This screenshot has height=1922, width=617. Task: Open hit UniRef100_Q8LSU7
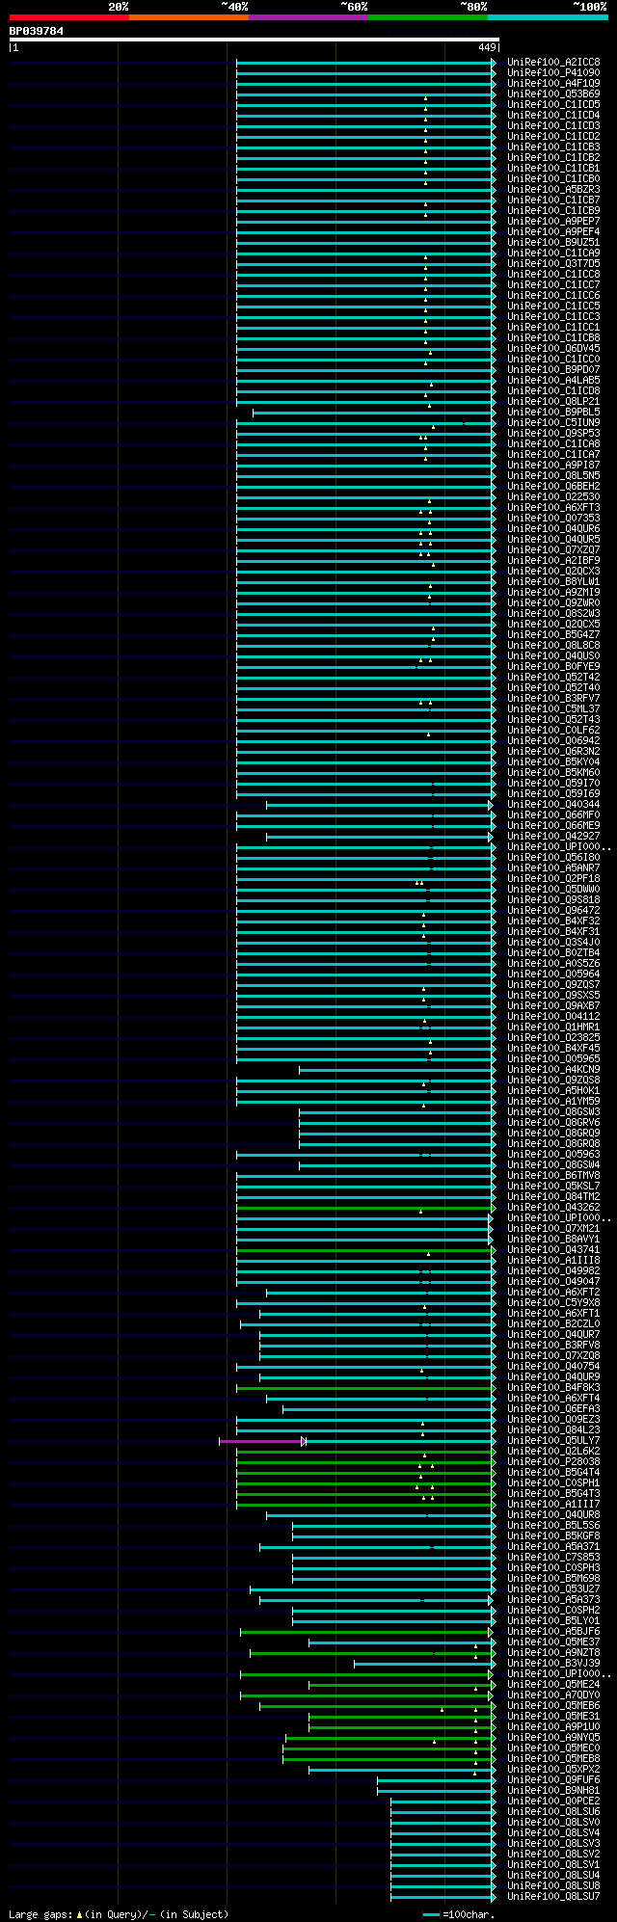point(553,1896)
